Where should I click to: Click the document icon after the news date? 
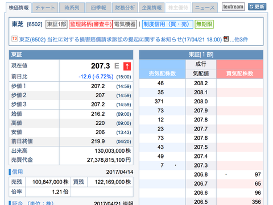(226, 39)
